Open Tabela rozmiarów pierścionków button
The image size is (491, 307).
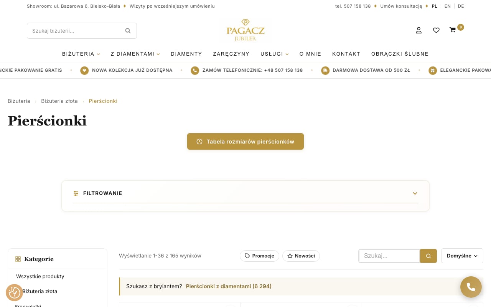point(245,142)
